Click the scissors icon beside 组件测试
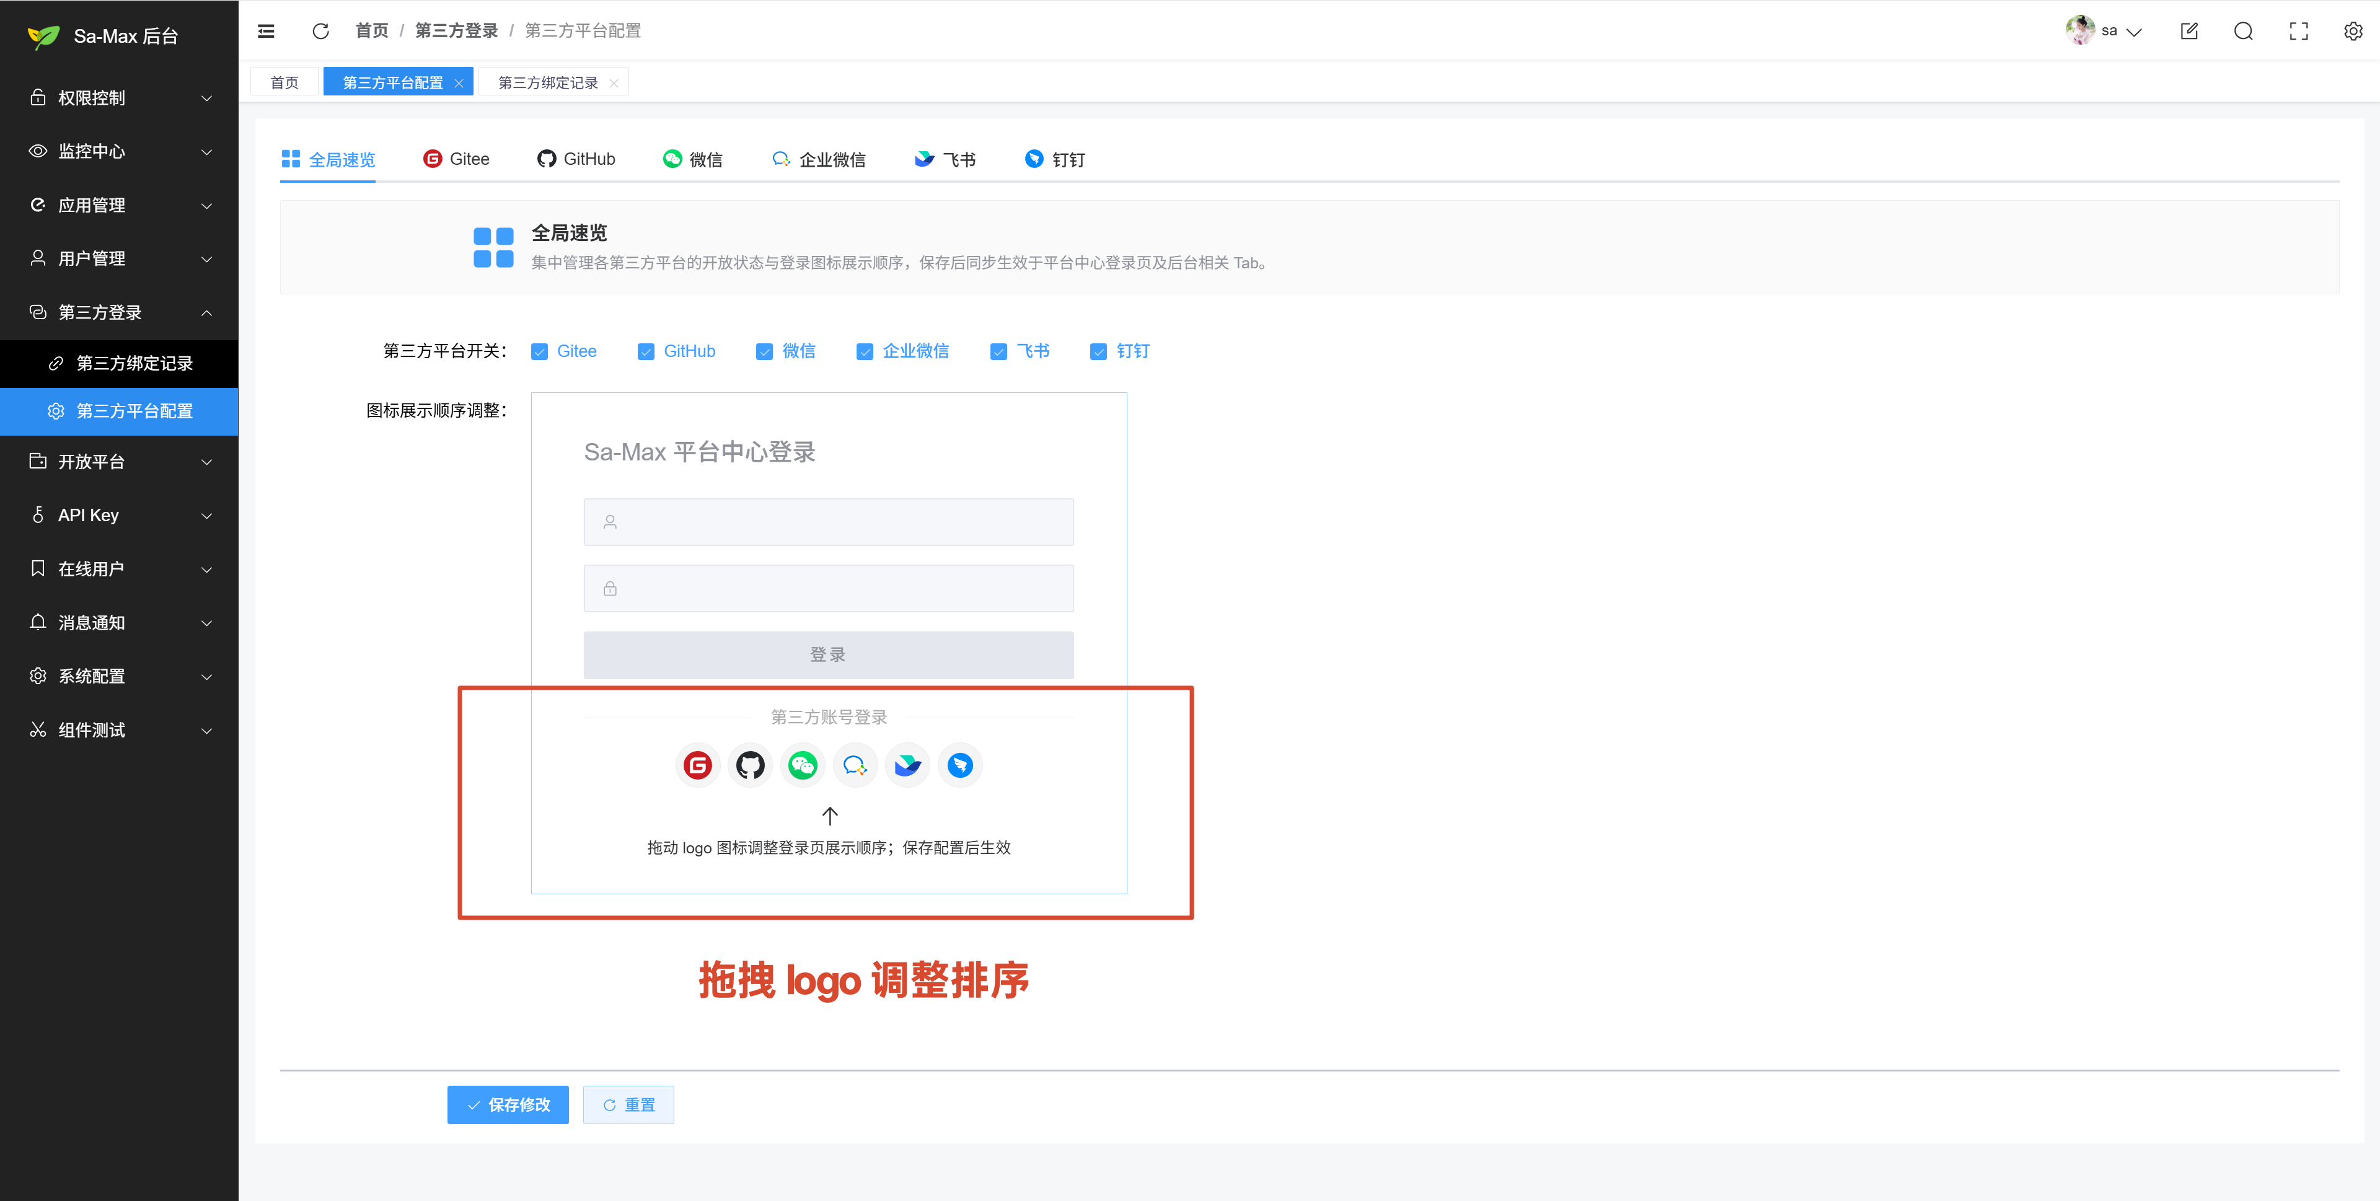Screen dimensions: 2380x1201 pyautogui.click(x=38, y=729)
